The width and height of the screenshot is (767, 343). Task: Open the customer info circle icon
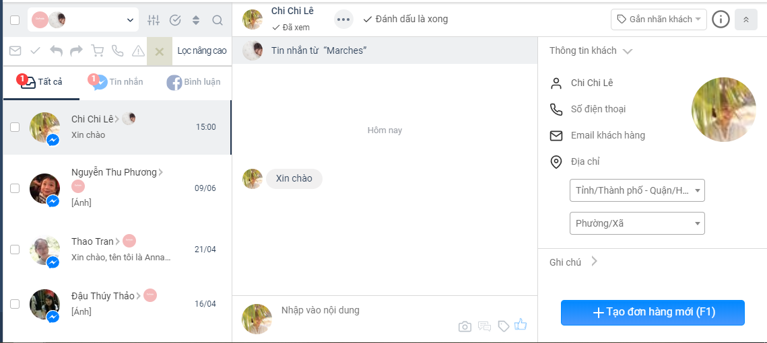pyautogui.click(x=721, y=20)
